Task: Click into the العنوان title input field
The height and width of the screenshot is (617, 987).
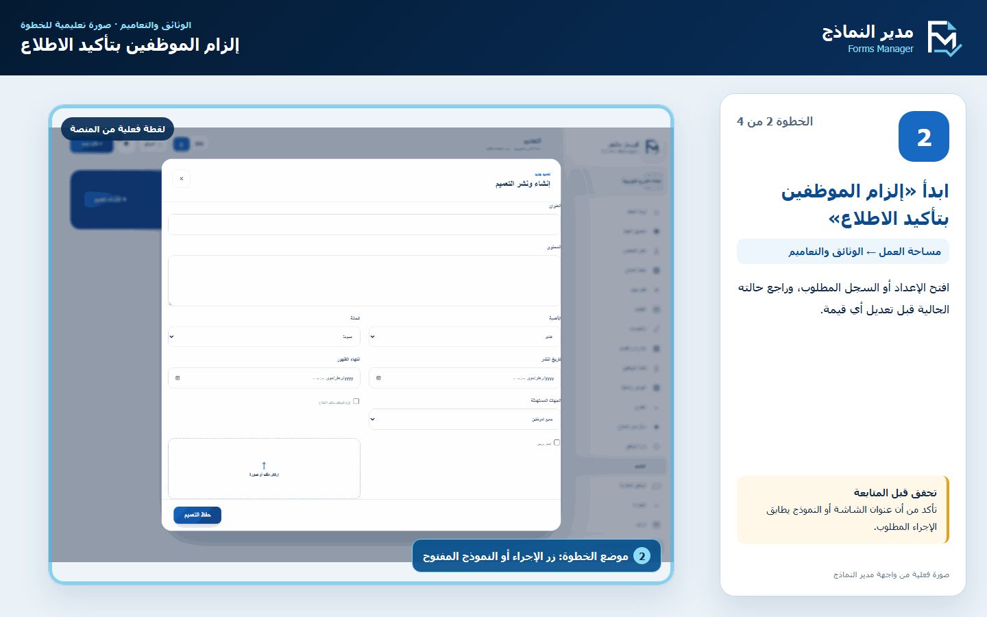Action: pyautogui.click(x=364, y=224)
